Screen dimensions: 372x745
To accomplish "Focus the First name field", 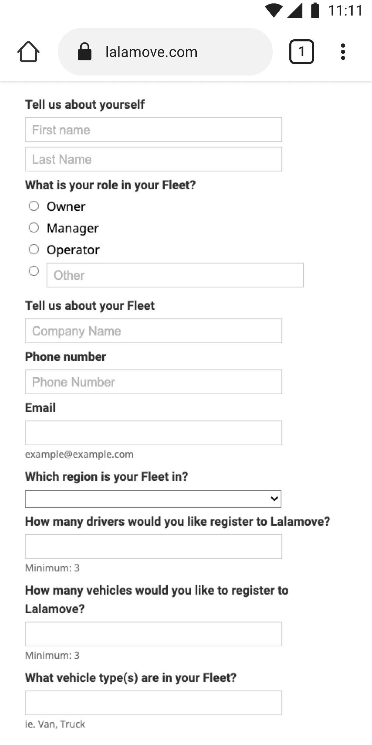I will (x=153, y=130).
